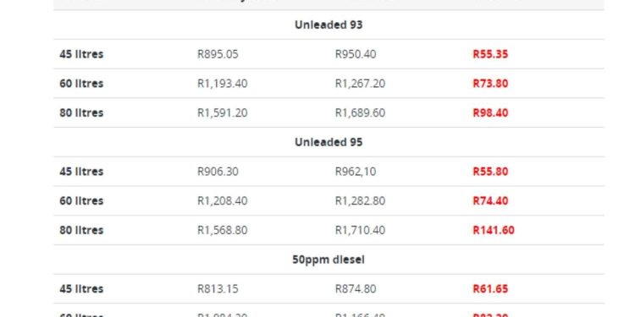Click the red R55.35 difference value
The width and height of the screenshot is (635, 317).
pyautogui.click(x=490, y=54)
